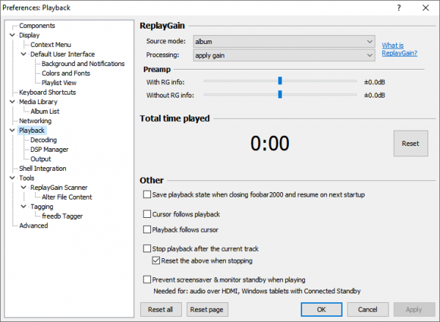Enable Save playback state on closing
440x322 pixels.
147,195
